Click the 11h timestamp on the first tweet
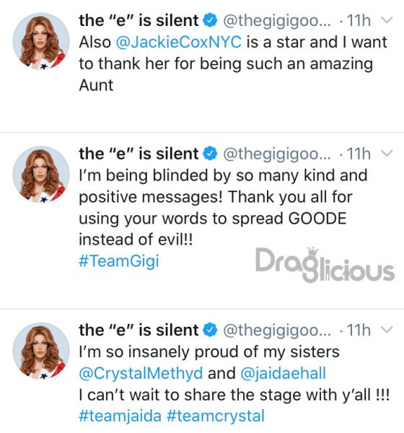This screenshot has width=404, height=433. point(359,20)
